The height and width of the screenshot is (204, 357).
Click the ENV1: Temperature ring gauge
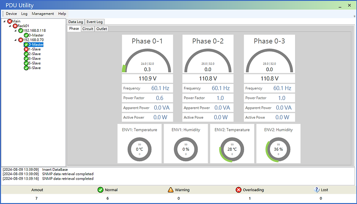tap(139, 150)
